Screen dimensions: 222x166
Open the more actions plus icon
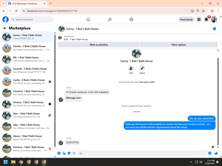coord(59,153)
